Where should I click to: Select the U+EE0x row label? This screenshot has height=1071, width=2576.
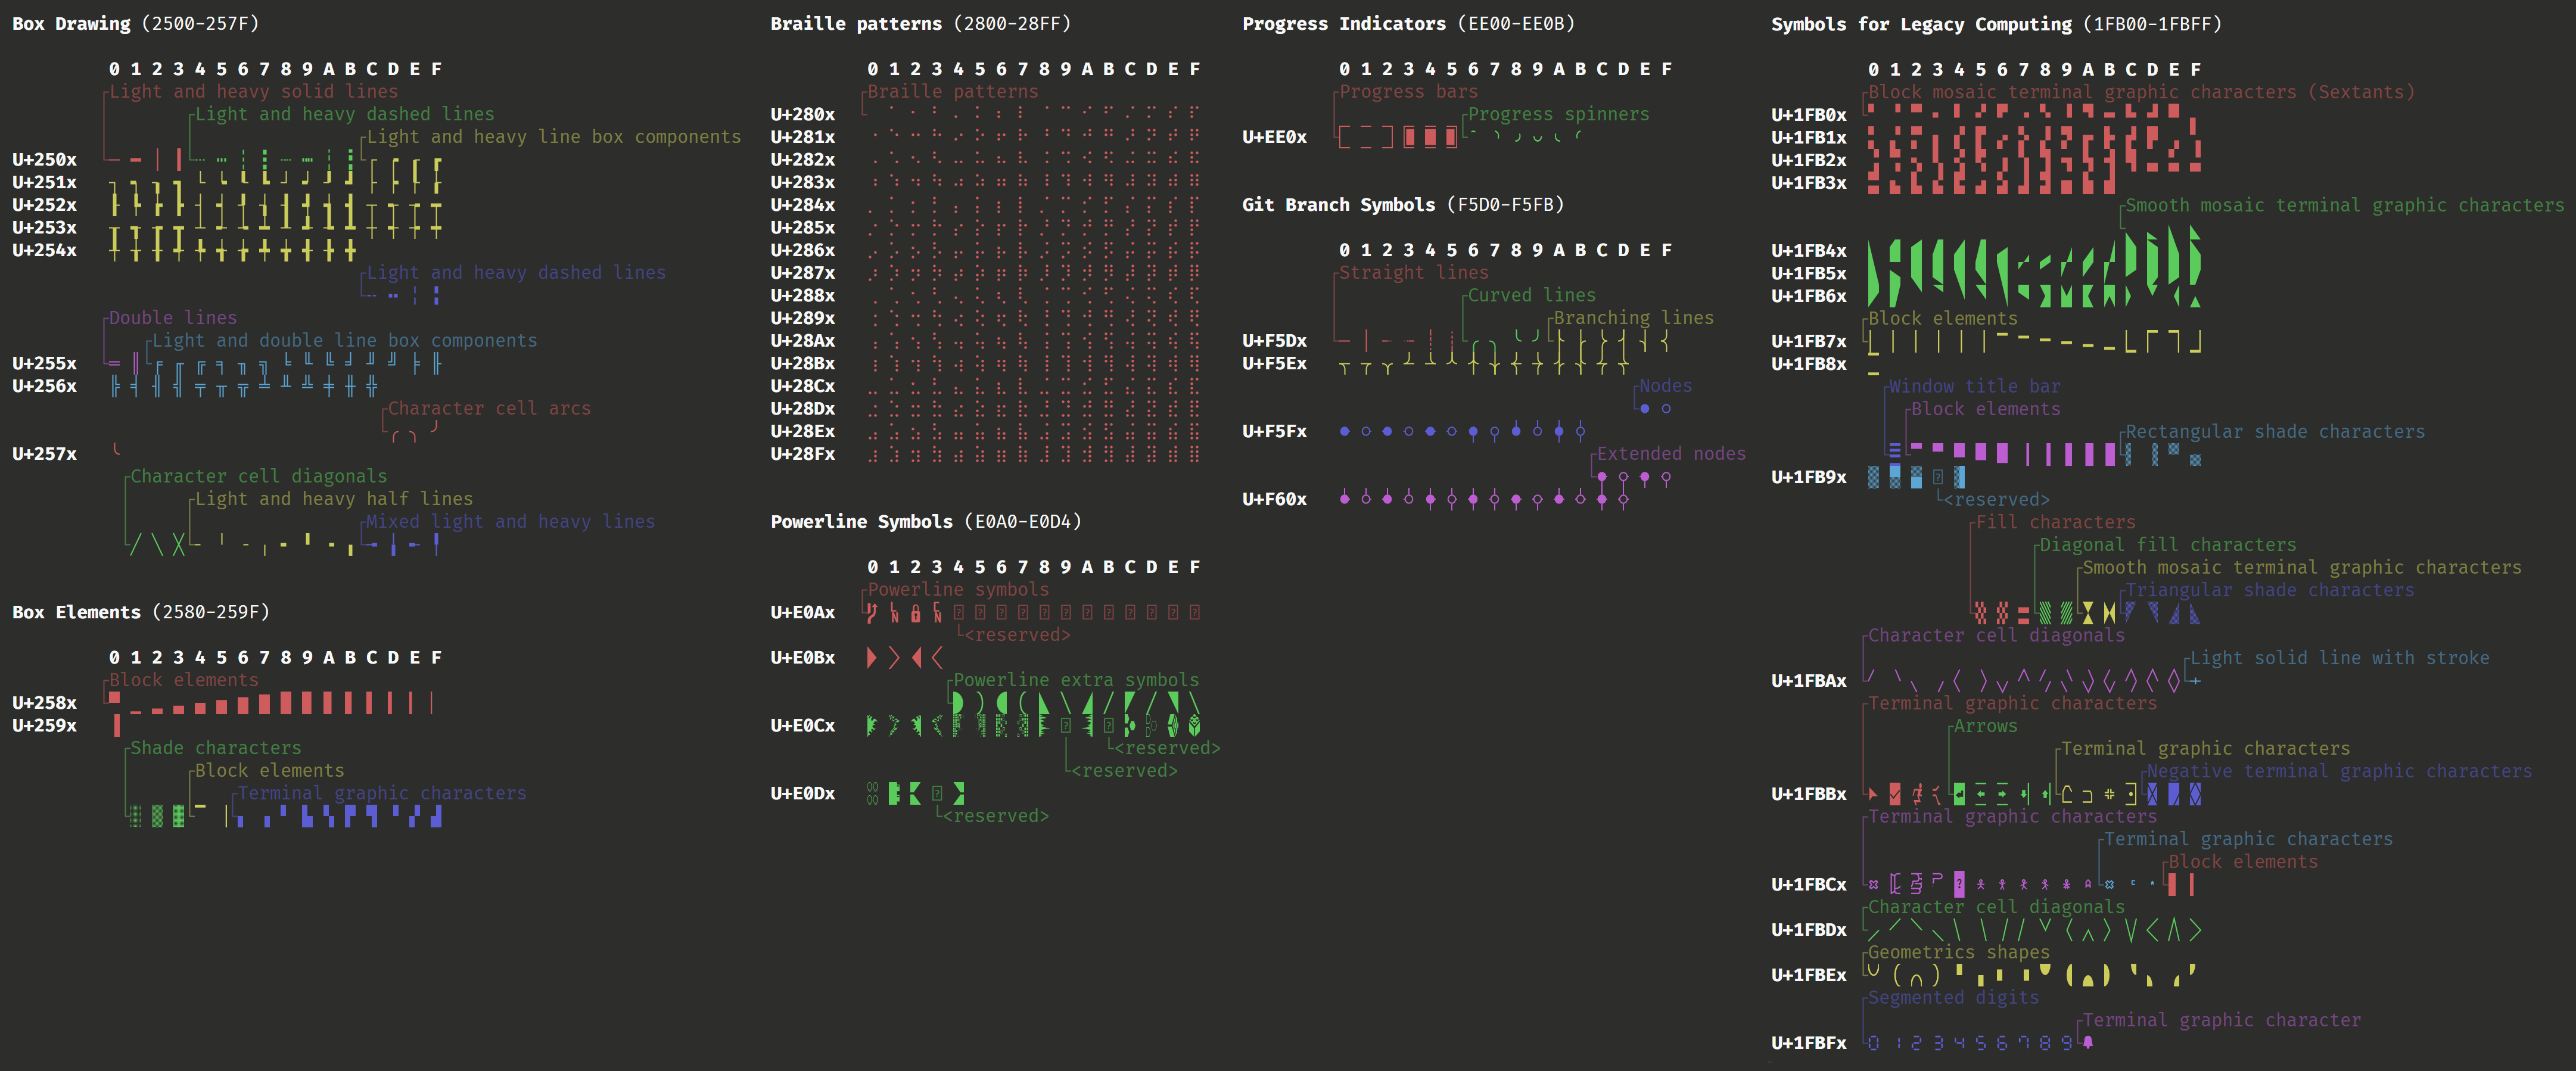(x=1274, y=137)
